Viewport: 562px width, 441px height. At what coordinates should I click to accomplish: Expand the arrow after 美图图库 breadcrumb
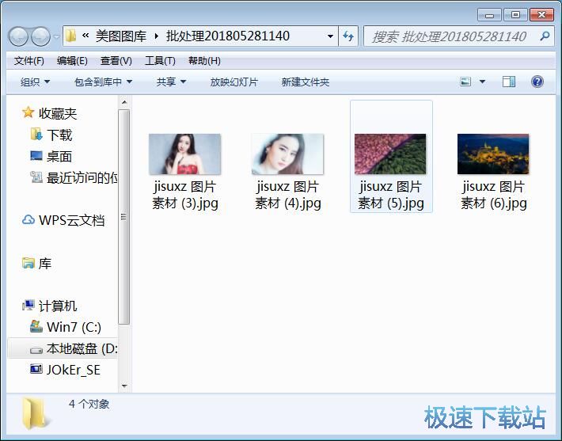pos(156,36)
